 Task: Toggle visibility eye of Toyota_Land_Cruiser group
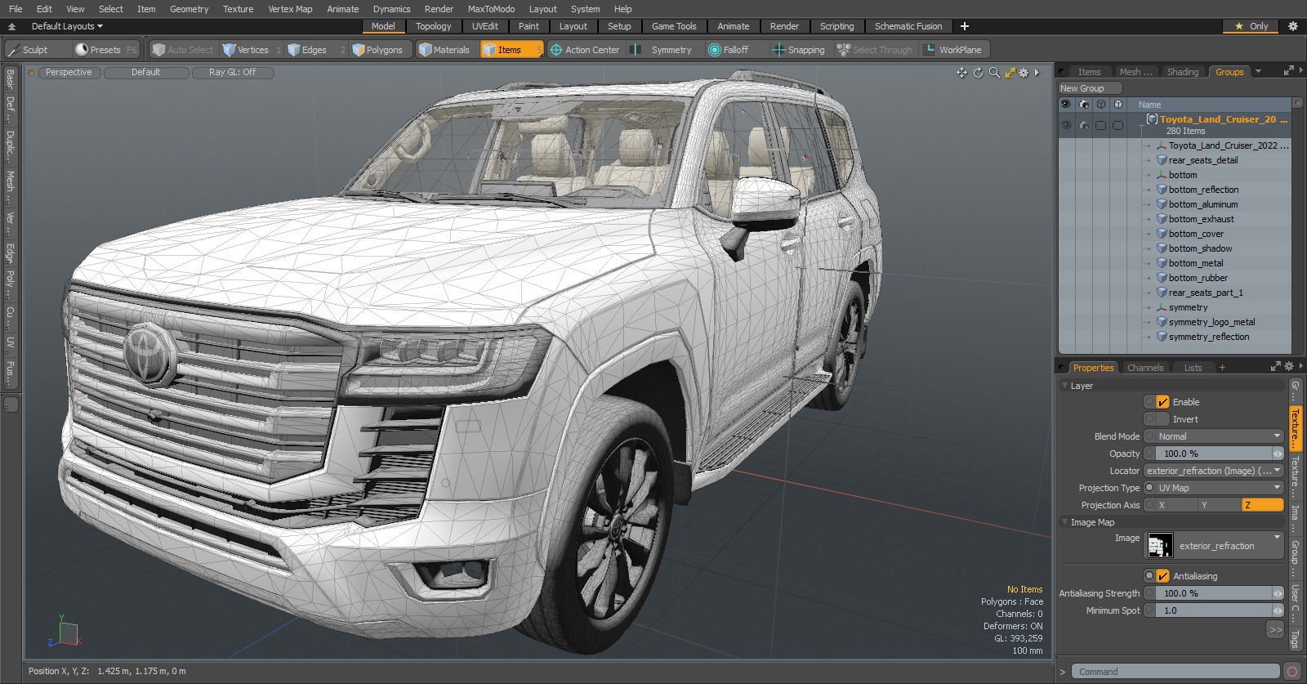(1065, 125)
